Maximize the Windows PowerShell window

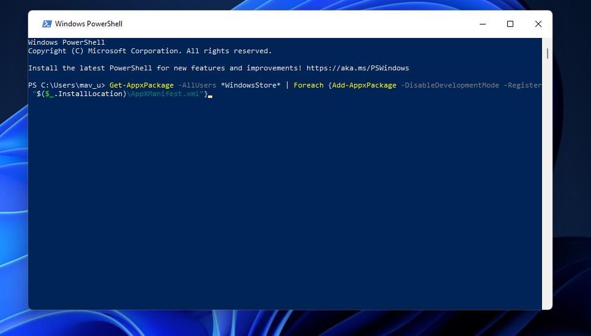pos(510,24)
